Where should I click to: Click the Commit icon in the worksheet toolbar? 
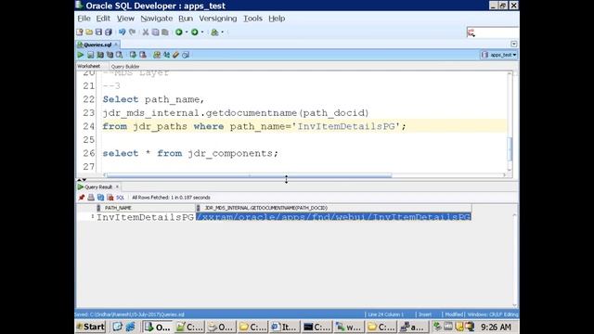tap(133, 55)
